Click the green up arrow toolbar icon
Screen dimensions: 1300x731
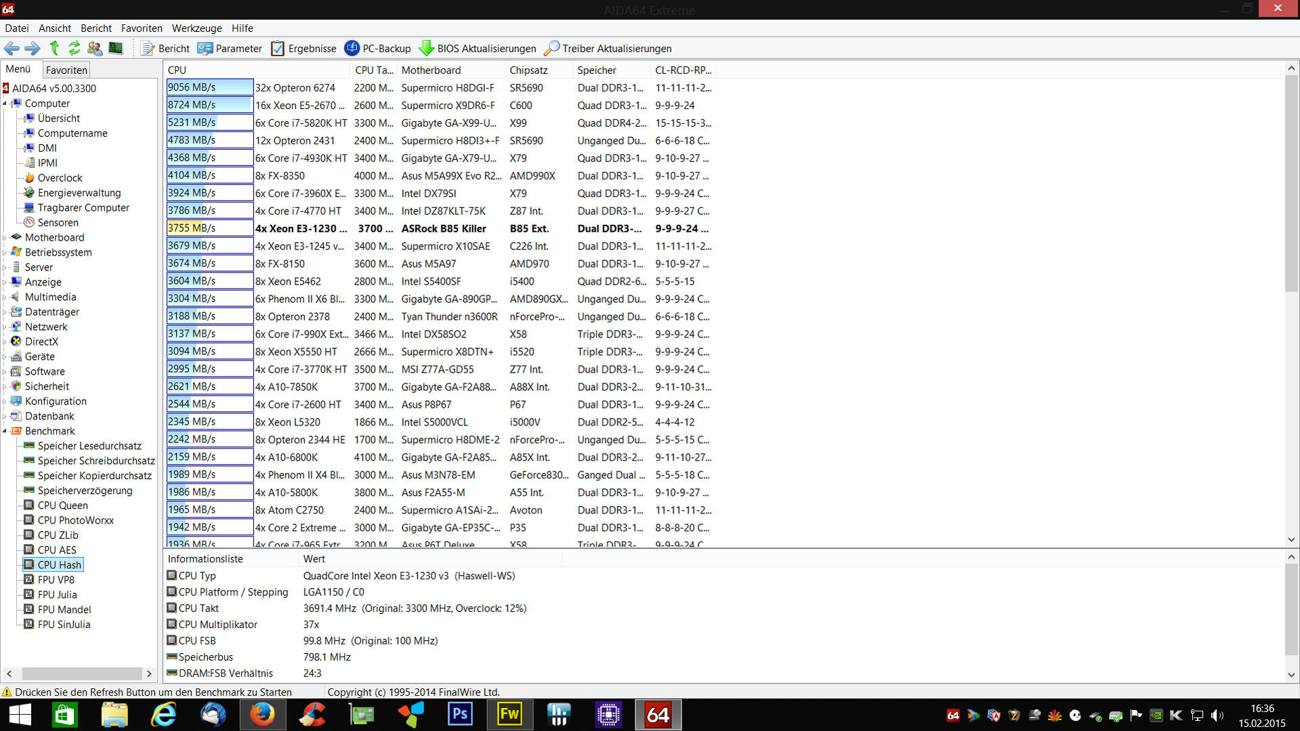[54, 48]
